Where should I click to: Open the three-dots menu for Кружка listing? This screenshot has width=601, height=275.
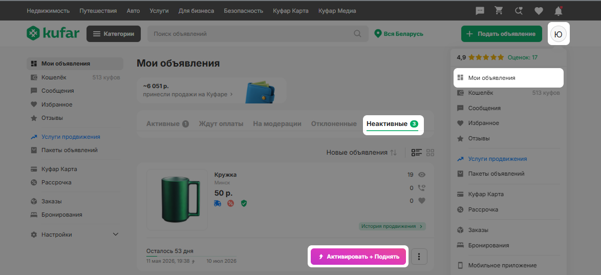click(x=419, y=257)
